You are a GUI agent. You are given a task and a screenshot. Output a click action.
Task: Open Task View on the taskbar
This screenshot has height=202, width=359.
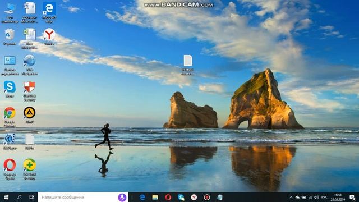coord(31,197)
